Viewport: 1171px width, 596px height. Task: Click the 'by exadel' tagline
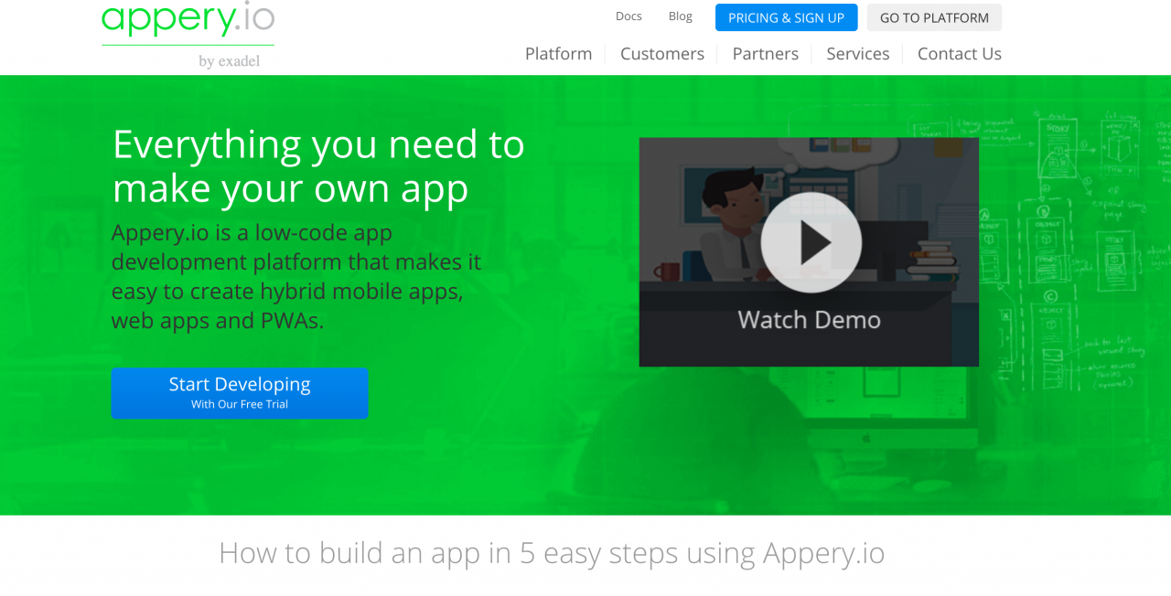pyautogui.click(x=230, y=61)
